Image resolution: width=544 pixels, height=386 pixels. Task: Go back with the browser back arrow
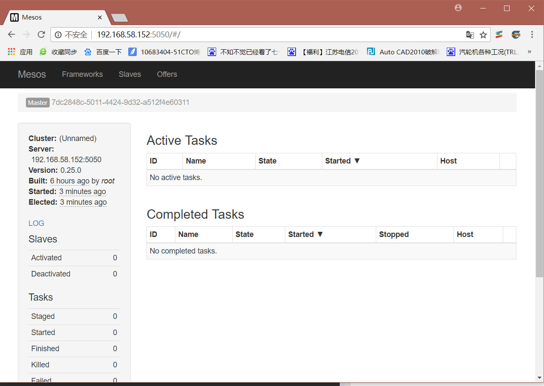(11, 34)
